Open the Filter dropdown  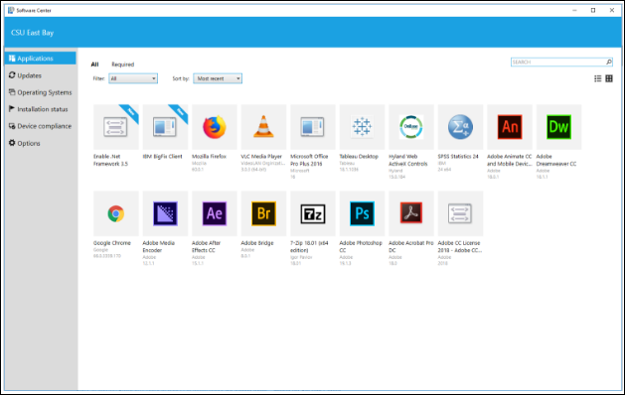[133, 78]
